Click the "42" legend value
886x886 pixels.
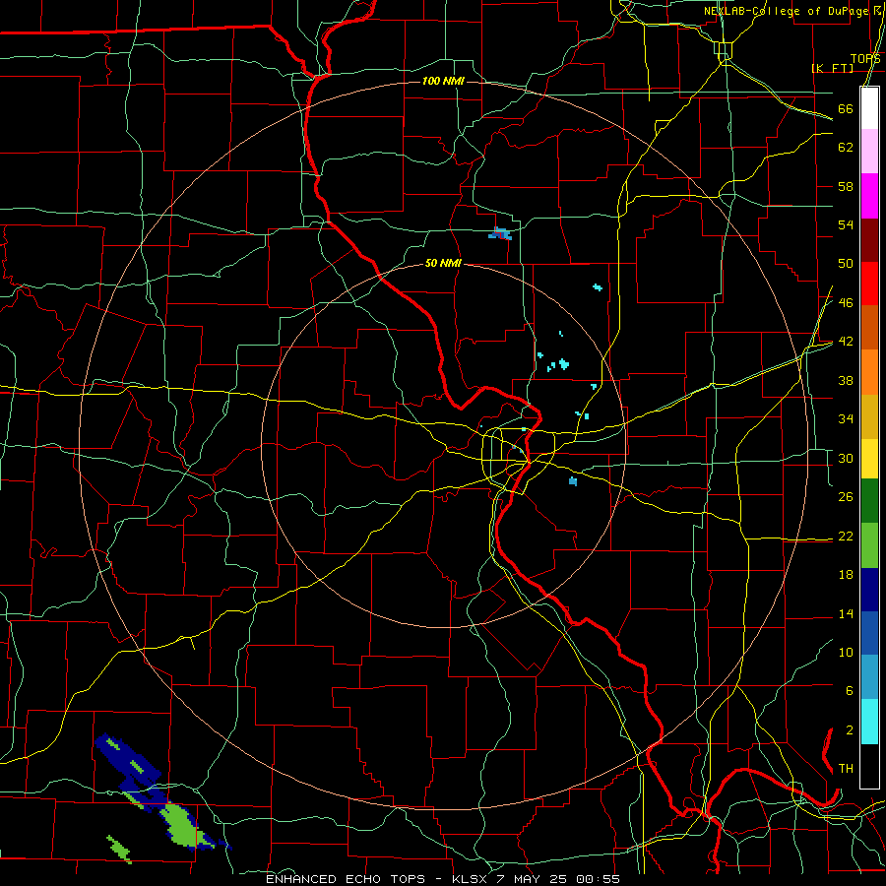pyautogui.click(x=846, y=342)
